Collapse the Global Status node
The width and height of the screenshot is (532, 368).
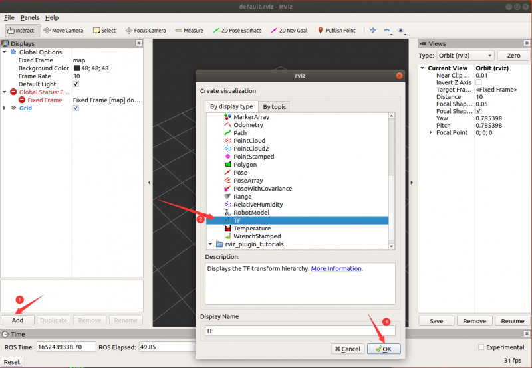5,92
